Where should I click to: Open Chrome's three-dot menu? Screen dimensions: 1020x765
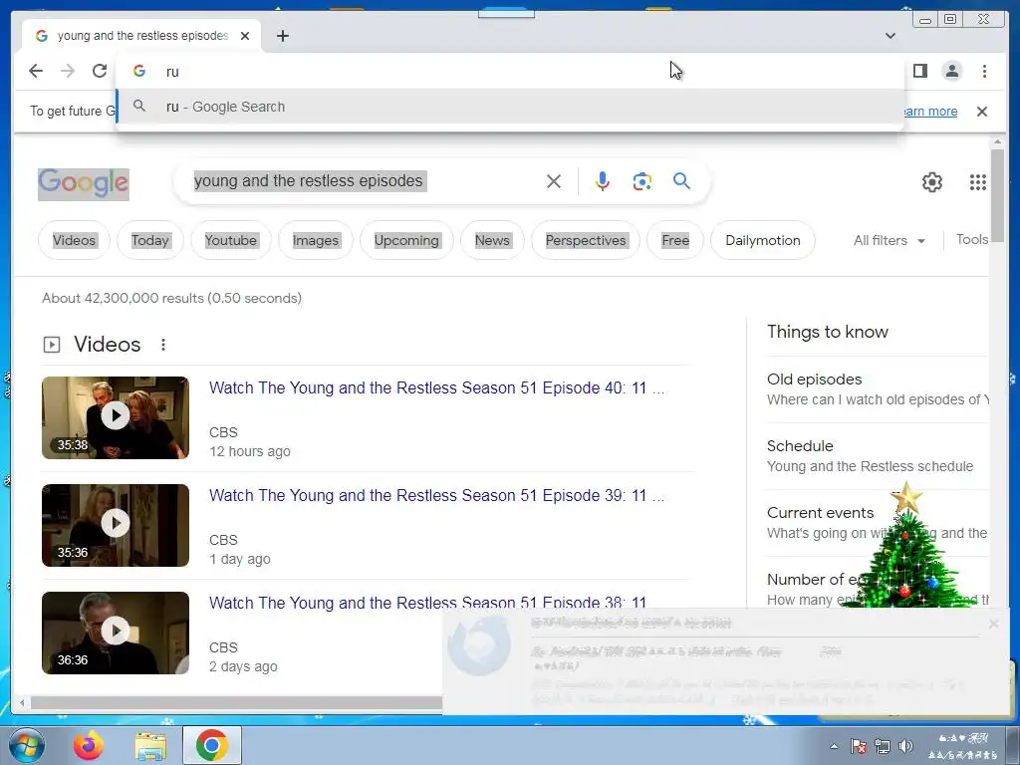pos(984,71)
